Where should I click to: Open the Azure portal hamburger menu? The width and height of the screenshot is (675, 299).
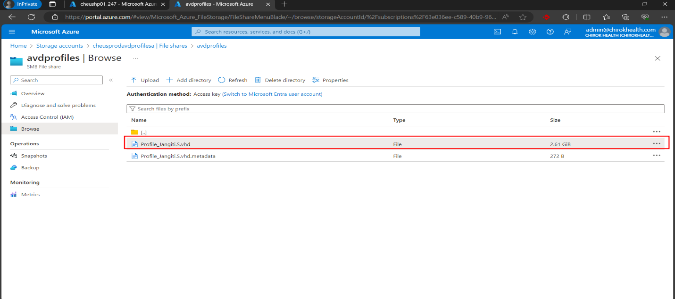coord(12,32)
